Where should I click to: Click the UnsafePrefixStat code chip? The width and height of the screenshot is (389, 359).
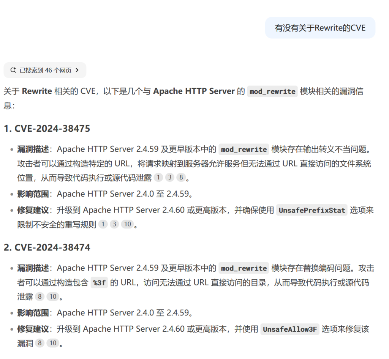[x=312, y=210]
